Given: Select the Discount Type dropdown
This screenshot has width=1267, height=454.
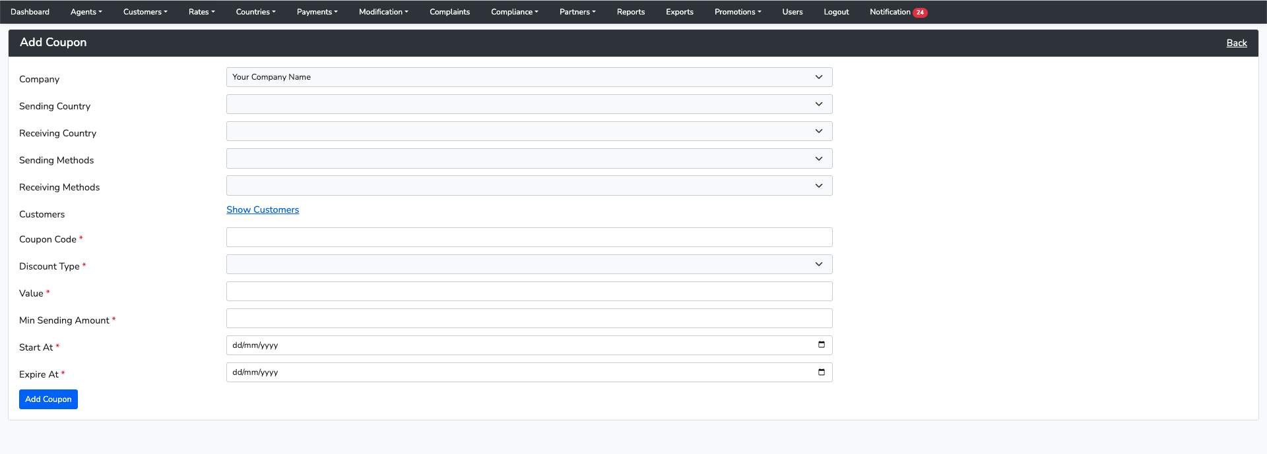Looking at the screenshot, I should (x=529, y=264).
